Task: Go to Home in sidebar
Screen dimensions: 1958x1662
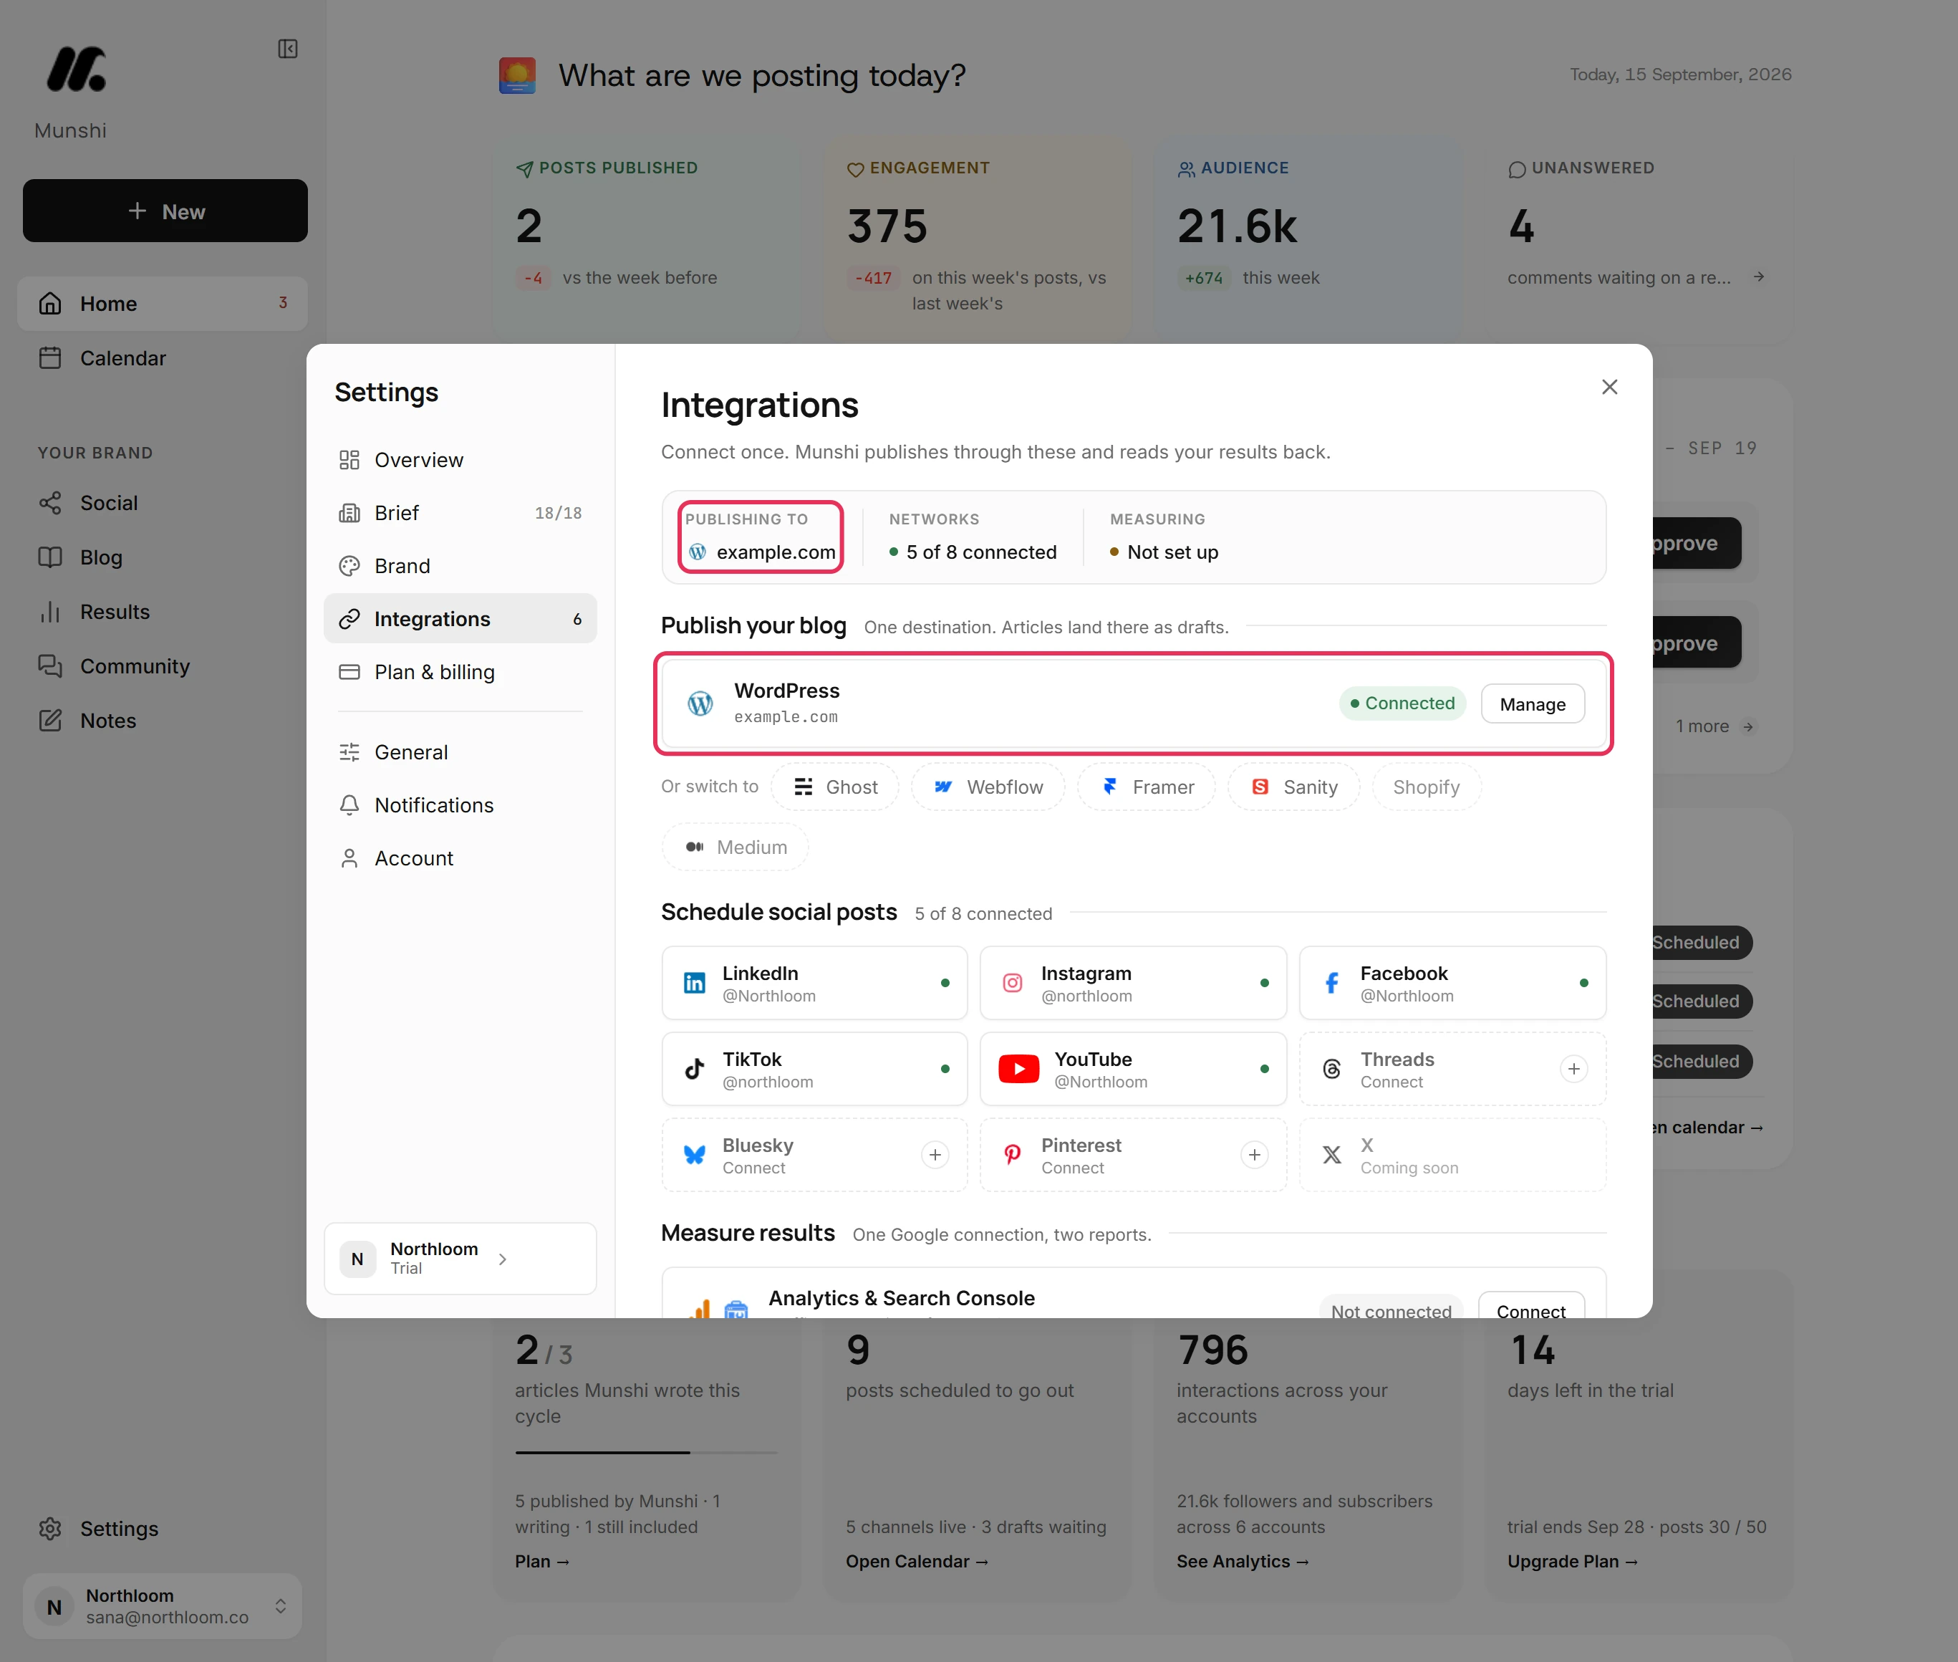Action: point(162,303)
